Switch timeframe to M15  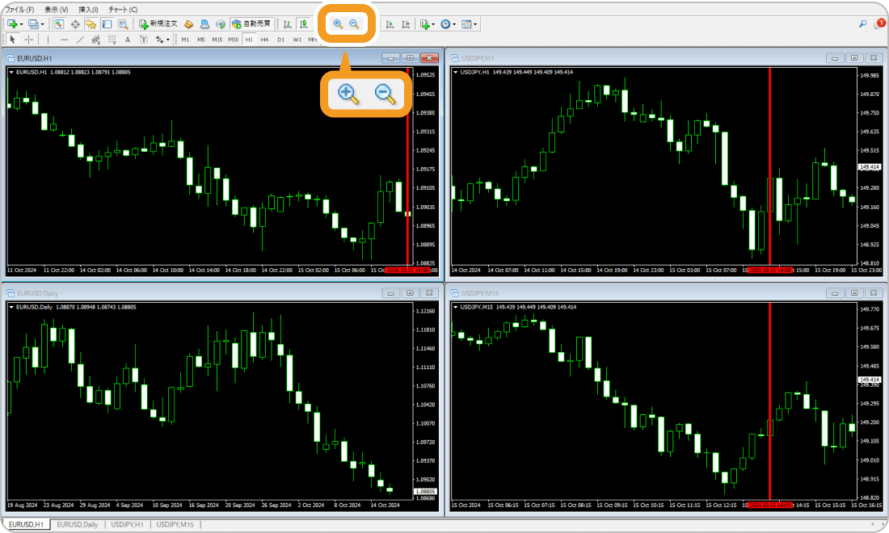coord(217,40)
